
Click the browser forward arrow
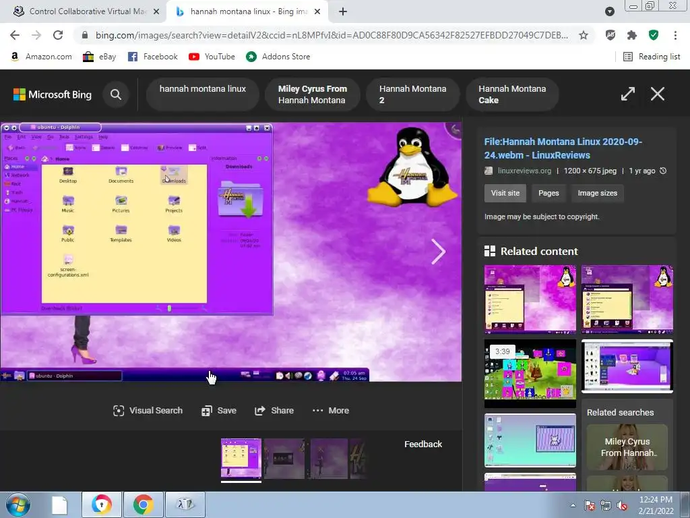[36, 35]
